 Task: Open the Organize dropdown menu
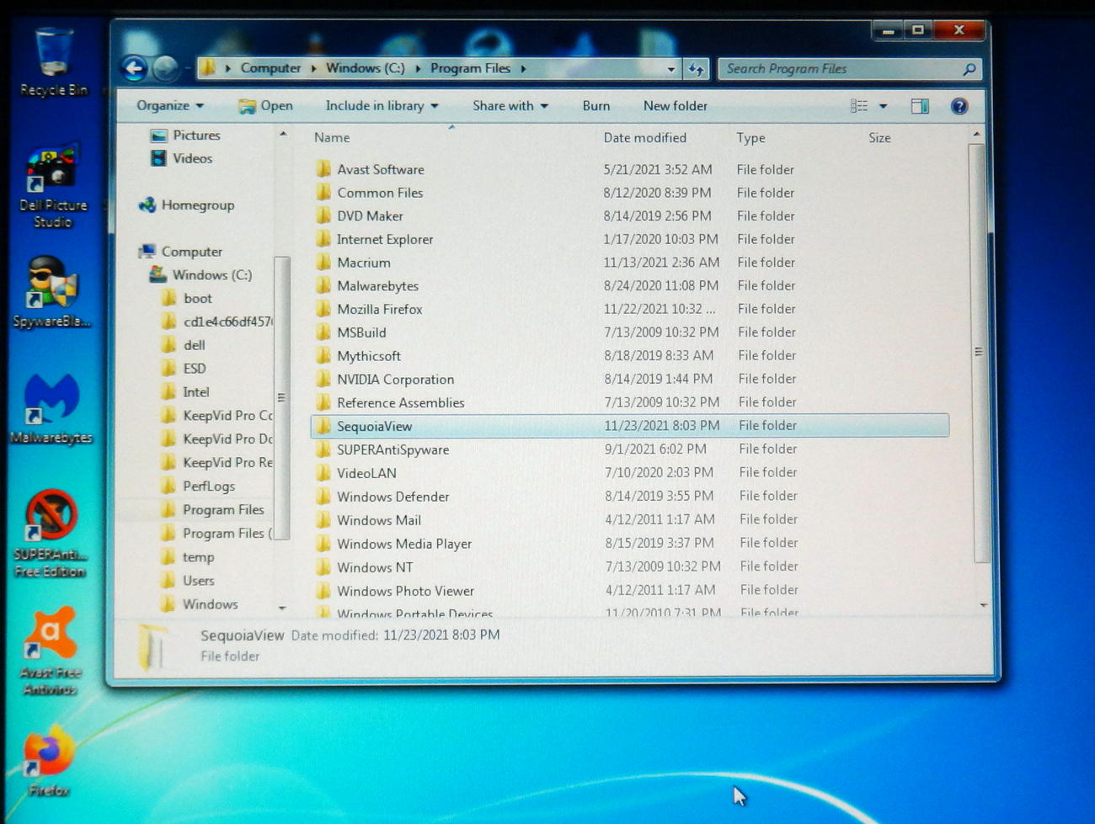pyautogui.click(x=170, y=106)
